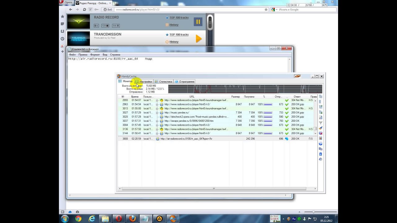This screenshot has height=223, width=397.
Task: Open the Windows Start menu
Action: (x=65, y=219)
